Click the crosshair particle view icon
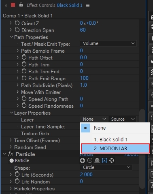 tap(112, 160)
